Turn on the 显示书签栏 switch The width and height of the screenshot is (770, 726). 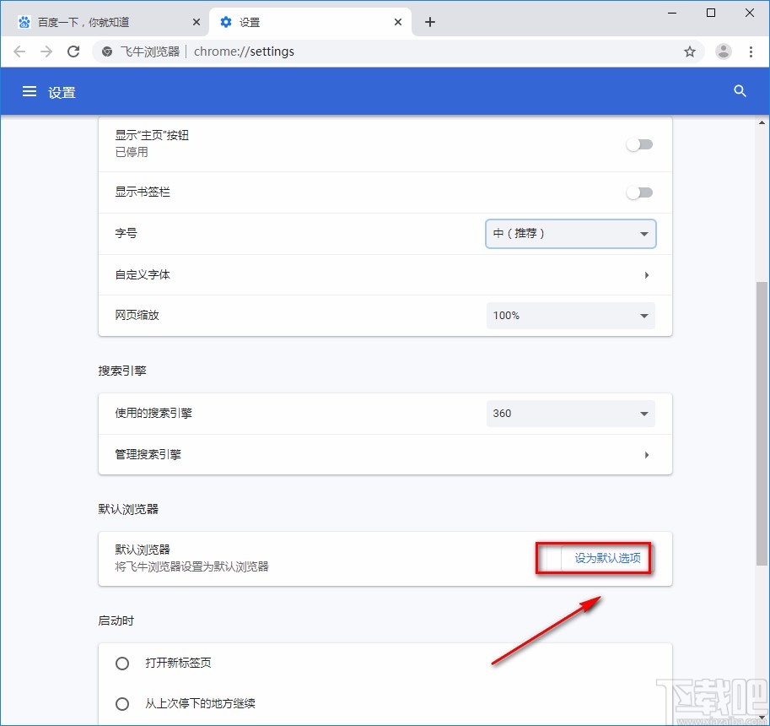coord(639,192)
